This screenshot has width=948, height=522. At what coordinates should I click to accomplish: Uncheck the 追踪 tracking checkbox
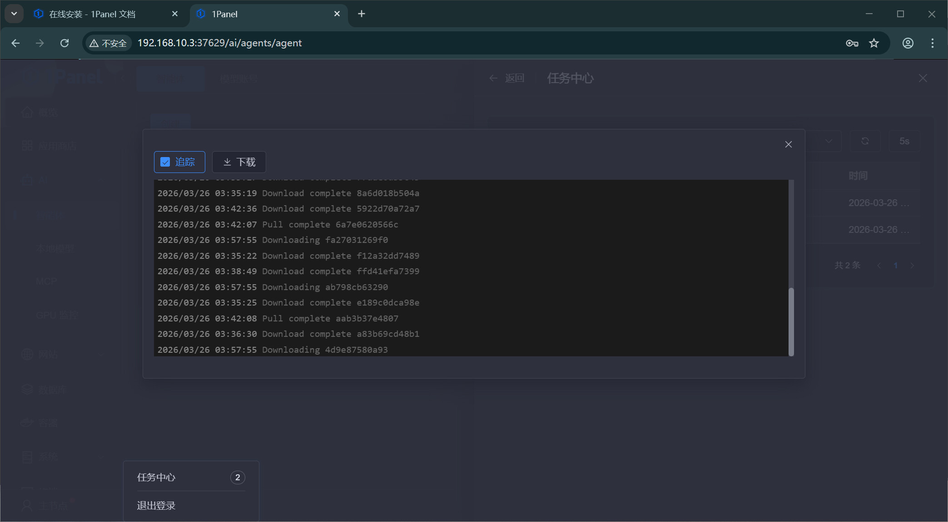pos(165,162)
